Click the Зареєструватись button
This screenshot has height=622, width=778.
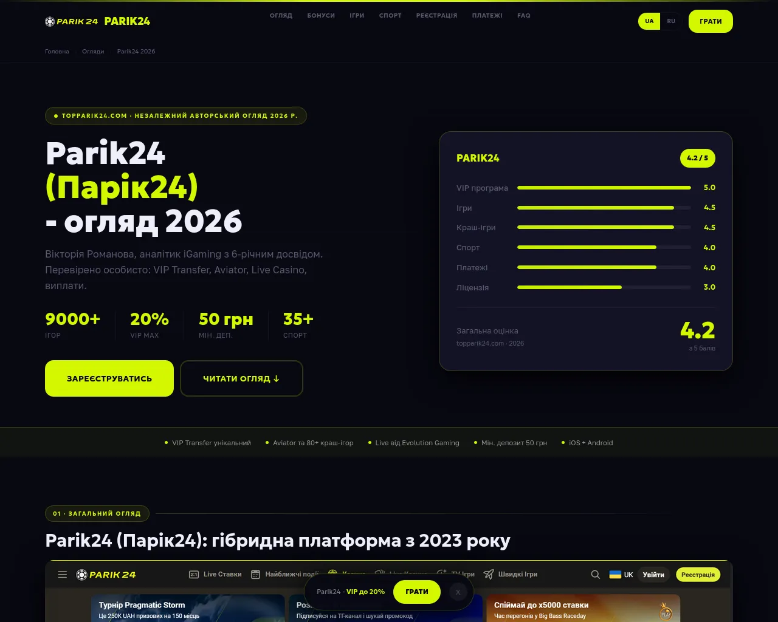[109, 378]
